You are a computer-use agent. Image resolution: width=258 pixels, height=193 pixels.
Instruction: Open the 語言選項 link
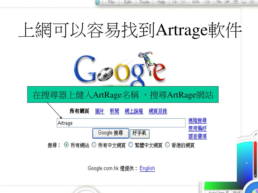point(198,136)
